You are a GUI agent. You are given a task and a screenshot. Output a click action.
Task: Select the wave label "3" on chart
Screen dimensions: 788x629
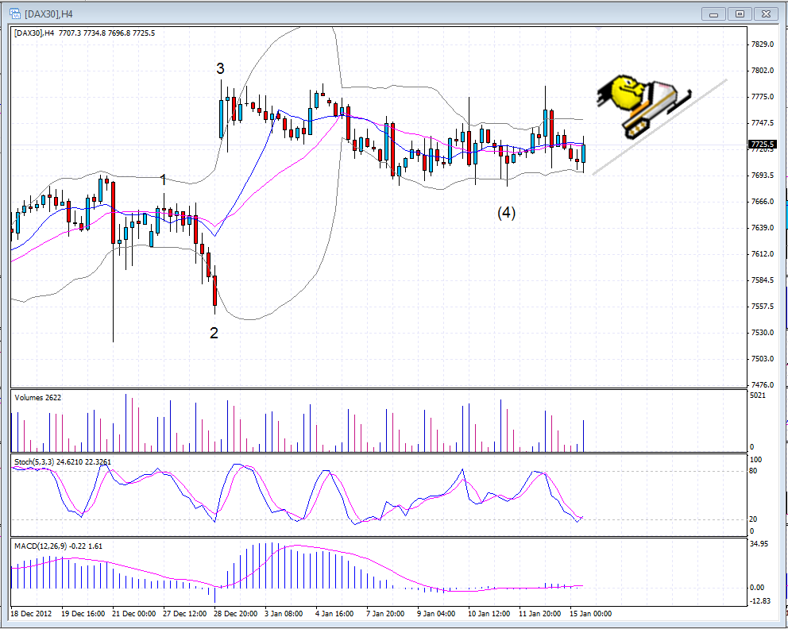tap(220, 69)
